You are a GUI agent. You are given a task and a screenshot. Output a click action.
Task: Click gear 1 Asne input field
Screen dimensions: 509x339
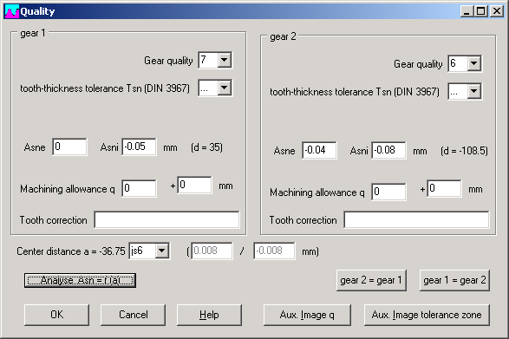[69, 147]
